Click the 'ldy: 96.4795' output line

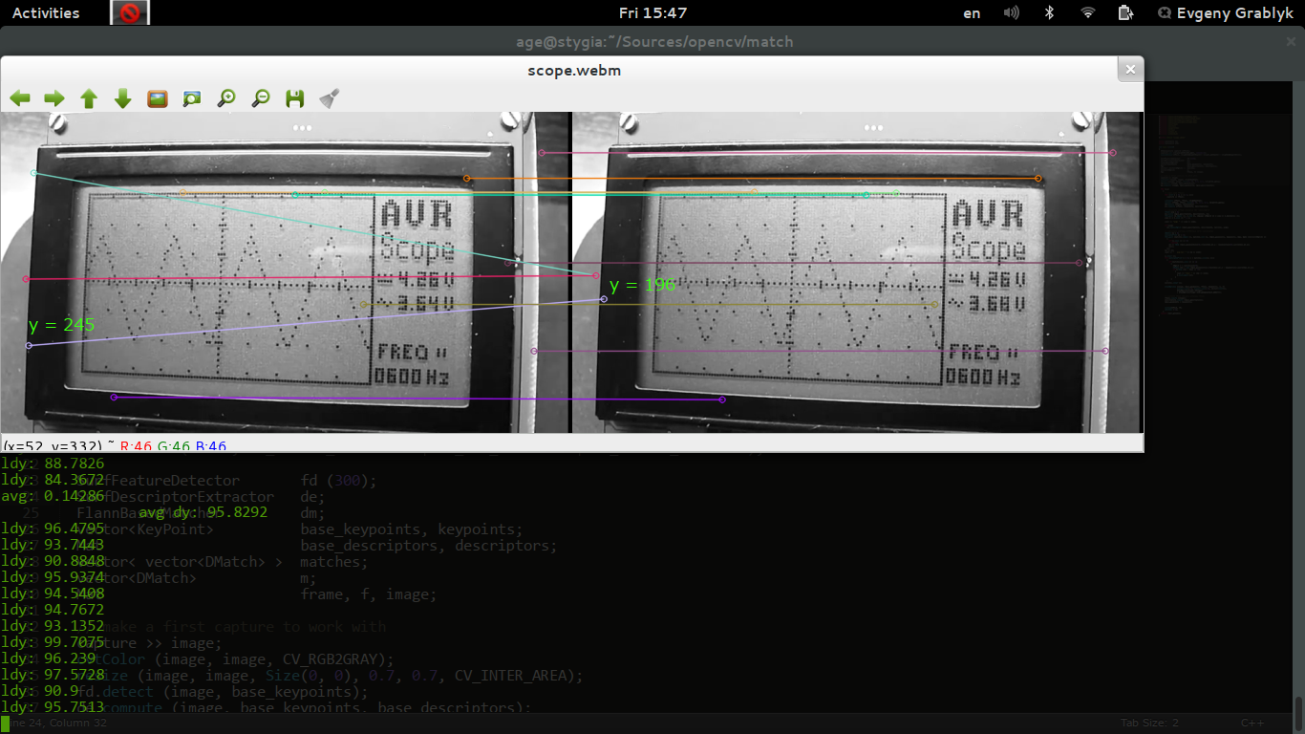[53, 529]
